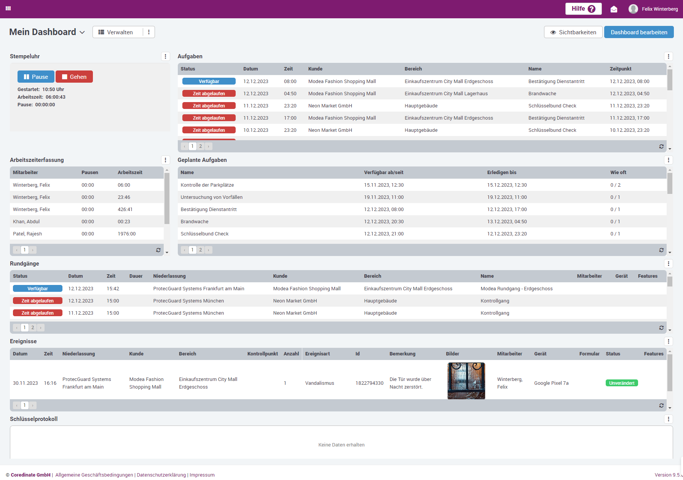Open the Stempeluhr widget options menu
This screenshot has width=683, height=480.
point(166,56)
